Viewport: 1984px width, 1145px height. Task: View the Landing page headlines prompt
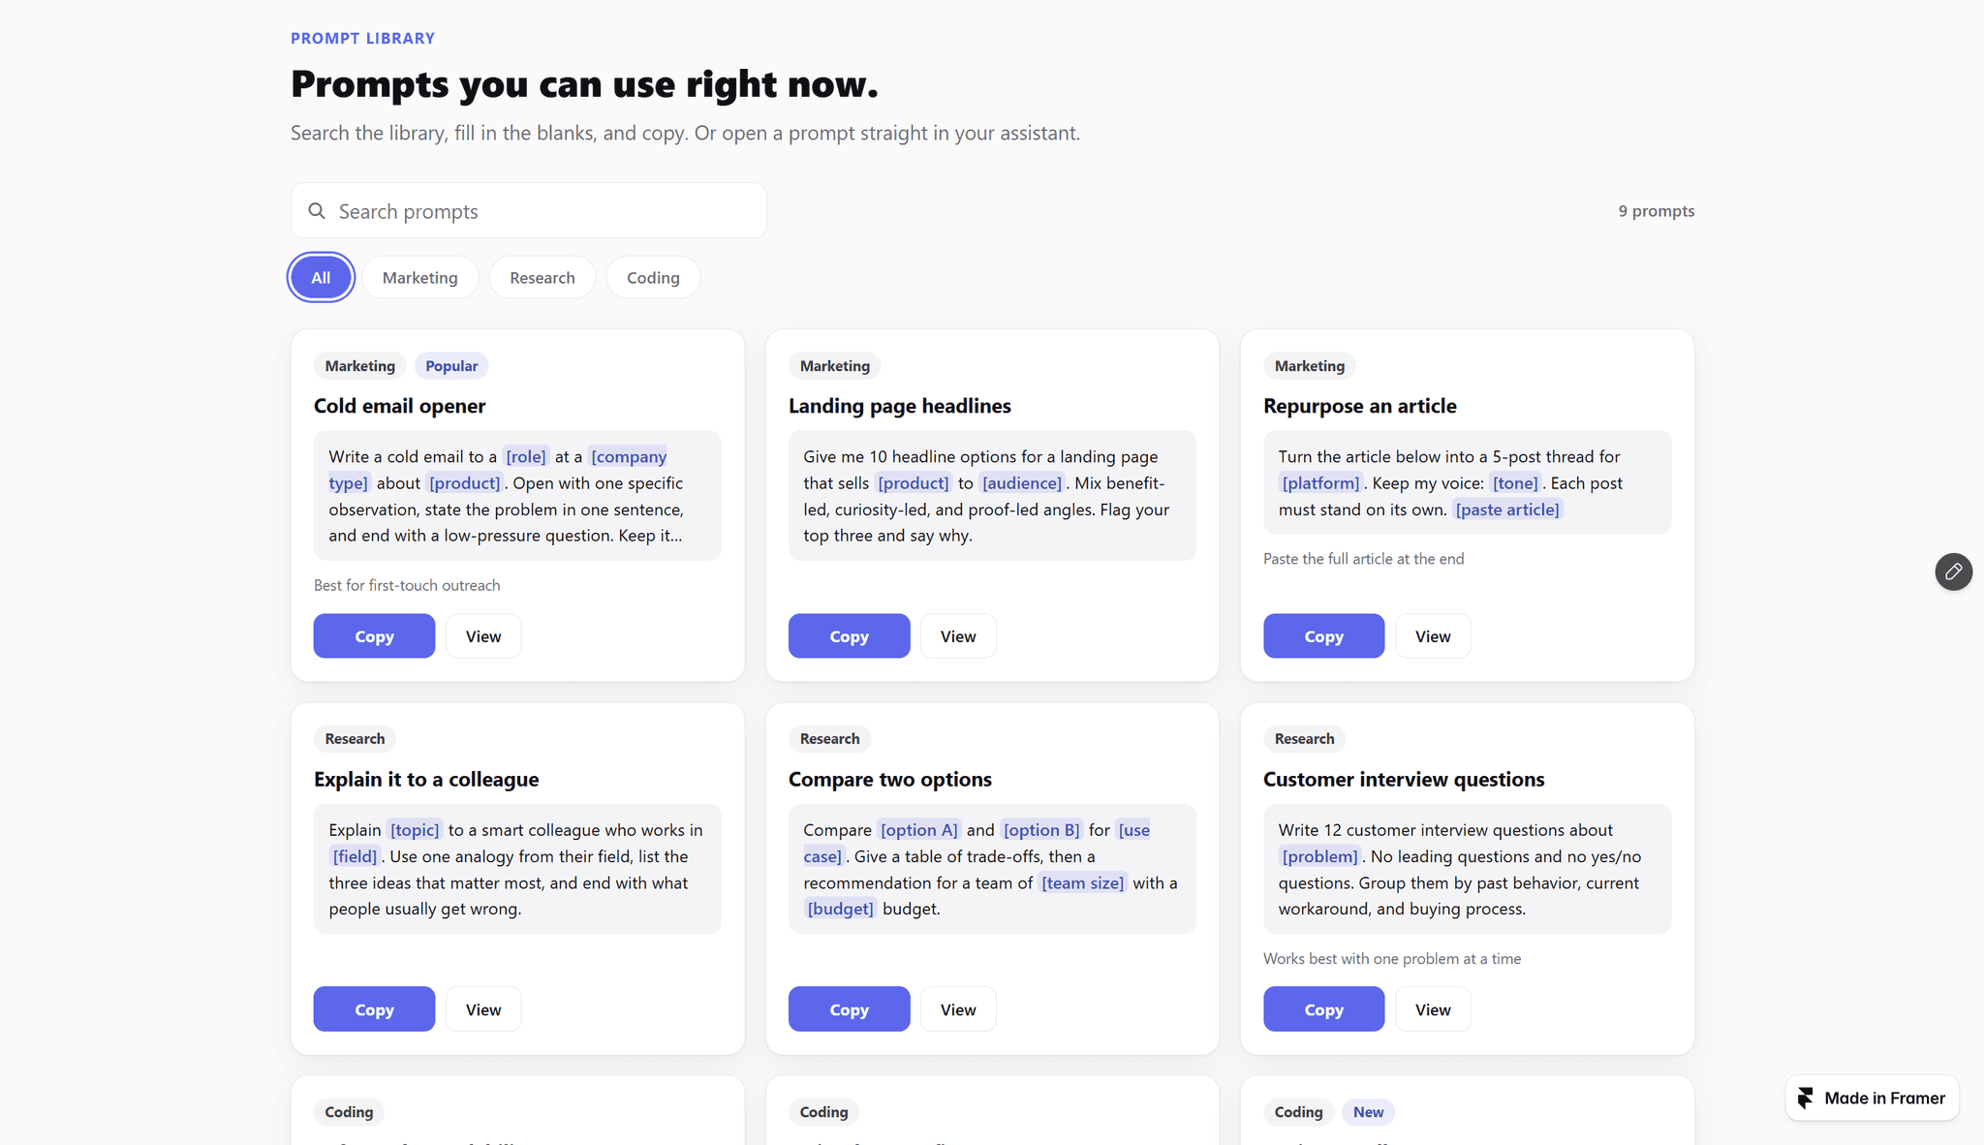[958, 636]
